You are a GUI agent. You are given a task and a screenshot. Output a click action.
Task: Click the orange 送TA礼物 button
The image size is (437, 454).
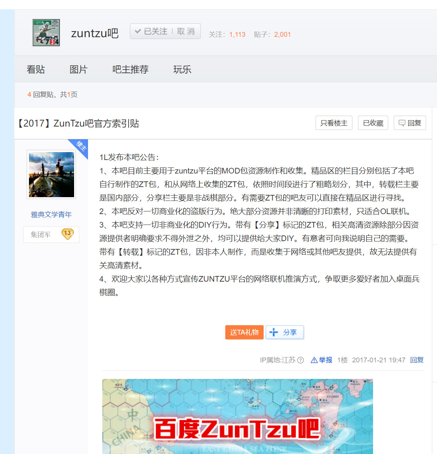(x=244, y=332)
